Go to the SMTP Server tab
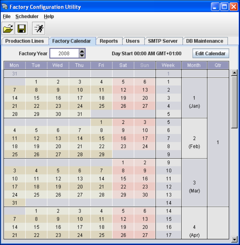240x245 pixels. tap(163, 41)
